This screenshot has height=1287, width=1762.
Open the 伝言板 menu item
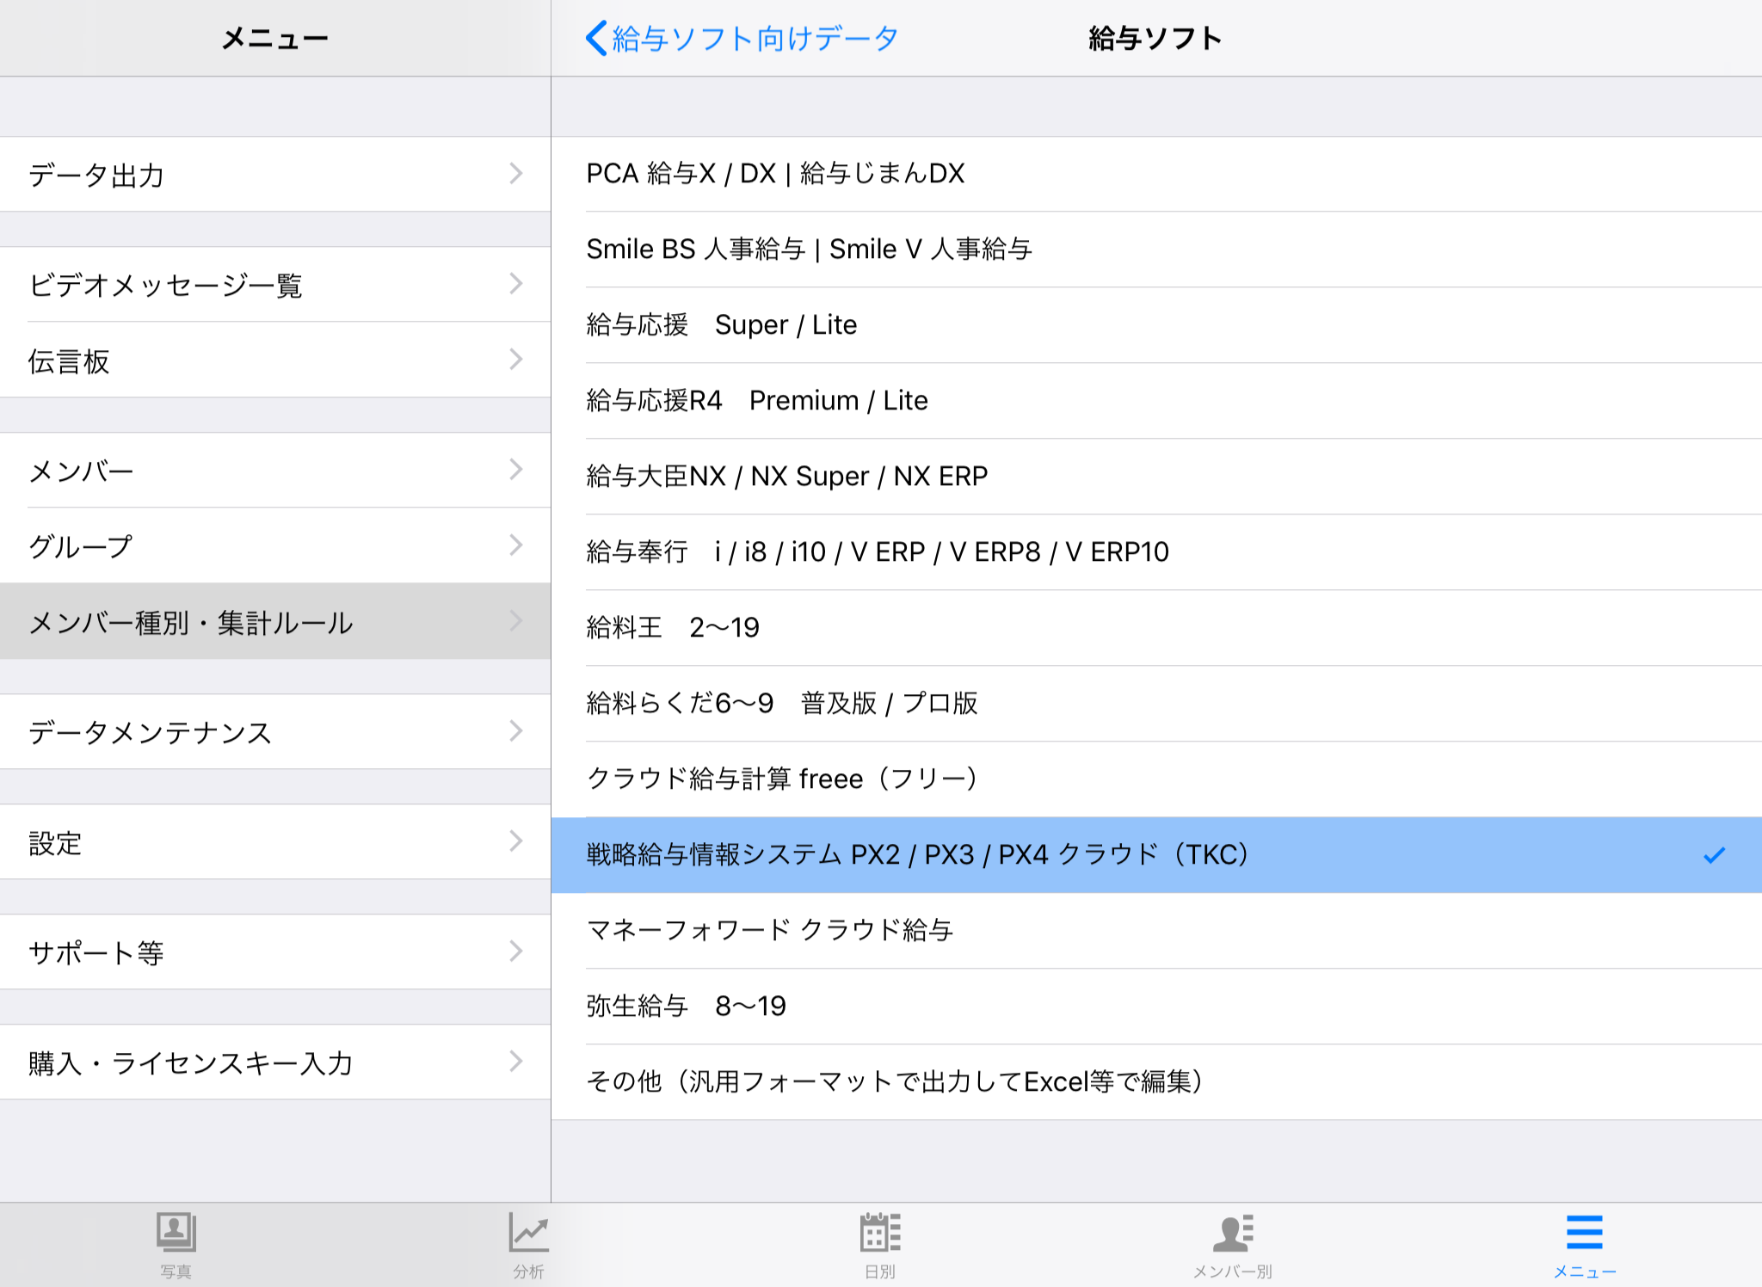click(x=275, y=360)
